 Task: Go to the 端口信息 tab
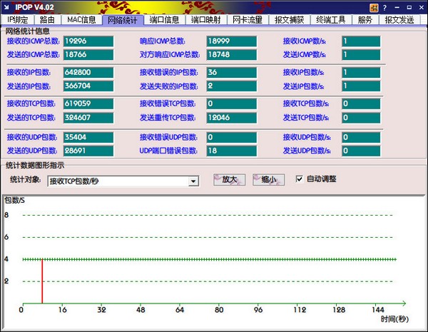164,20
